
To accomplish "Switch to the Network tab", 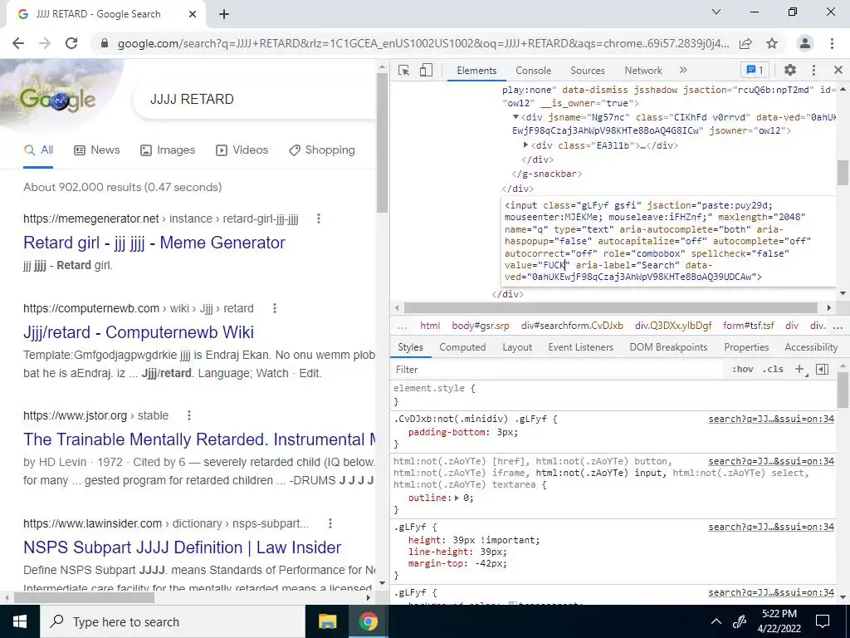I will point(643,71).
